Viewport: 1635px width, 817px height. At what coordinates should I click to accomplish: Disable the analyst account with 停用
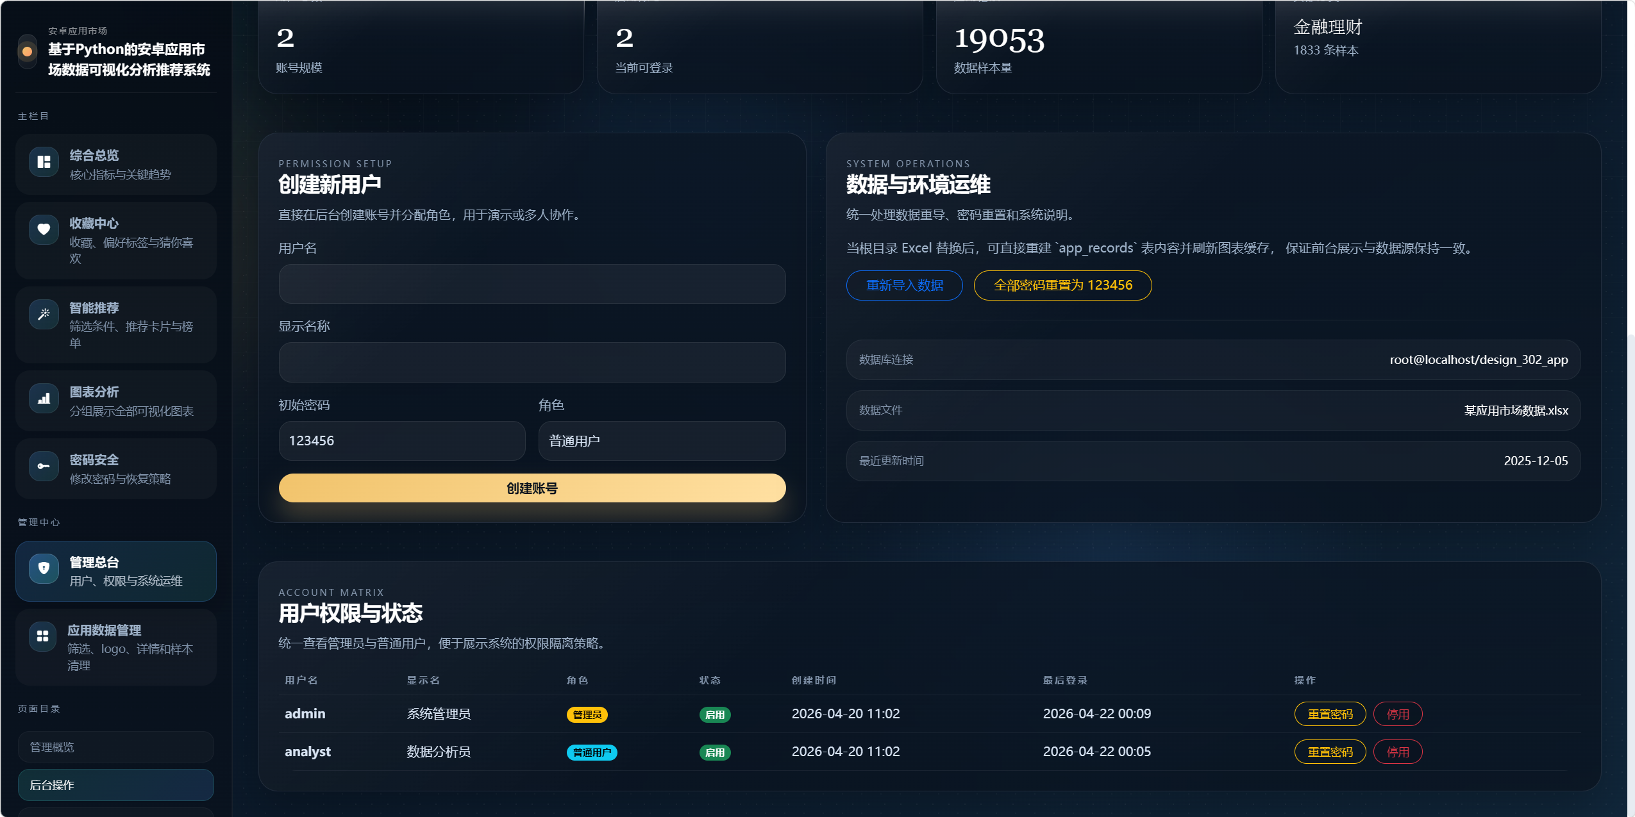click(1397, 752)
